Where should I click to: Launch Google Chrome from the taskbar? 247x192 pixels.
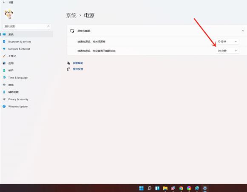pos(181,188)
